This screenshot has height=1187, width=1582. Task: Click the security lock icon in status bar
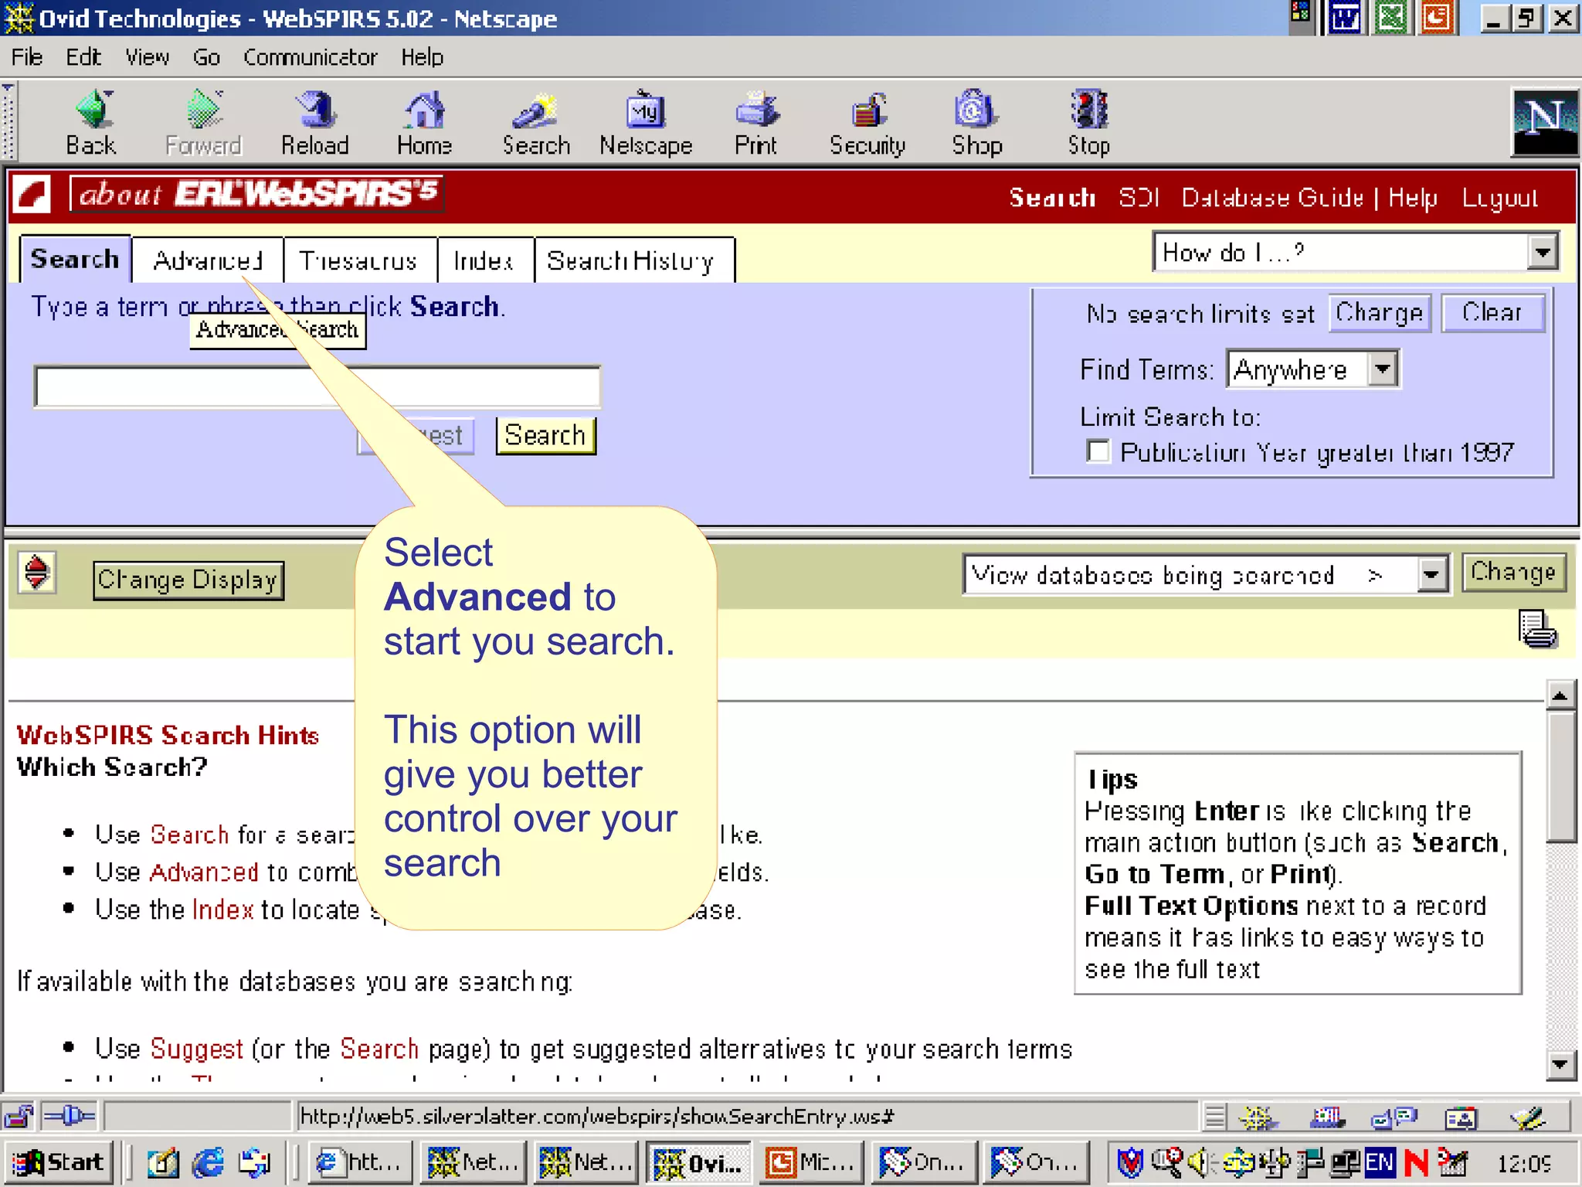point(19,1117)
